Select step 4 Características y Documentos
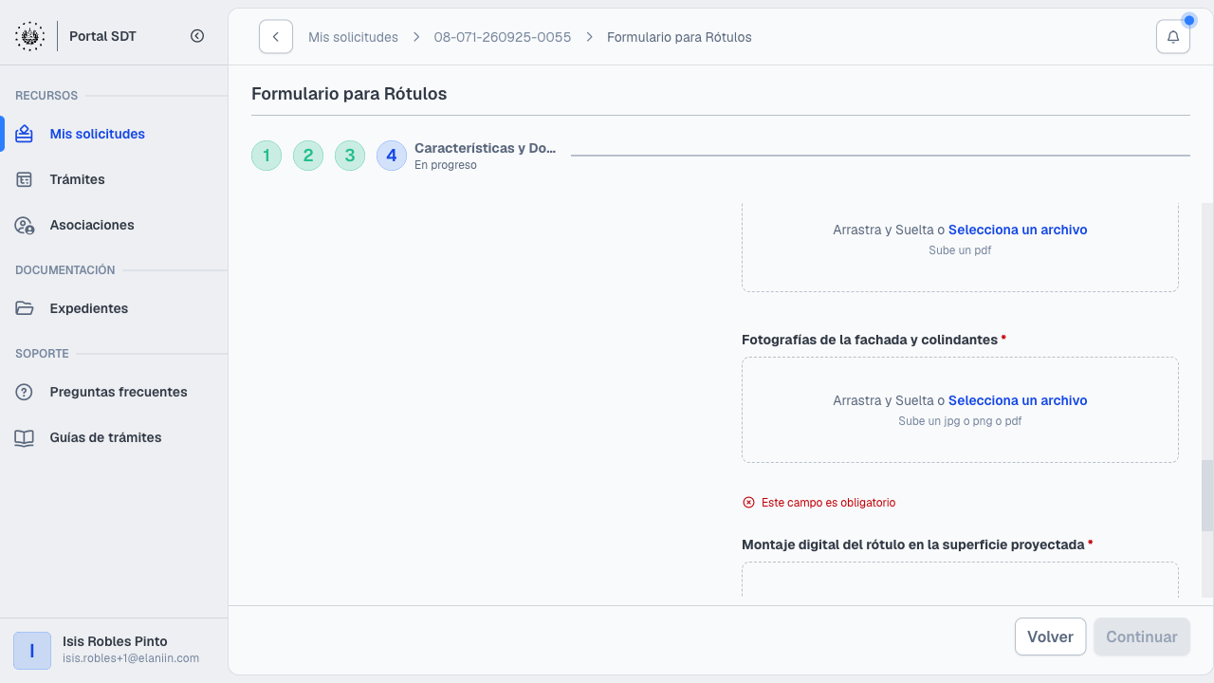Image resolution: width=1214 pixels, height=683 pixels. (392, 156)
